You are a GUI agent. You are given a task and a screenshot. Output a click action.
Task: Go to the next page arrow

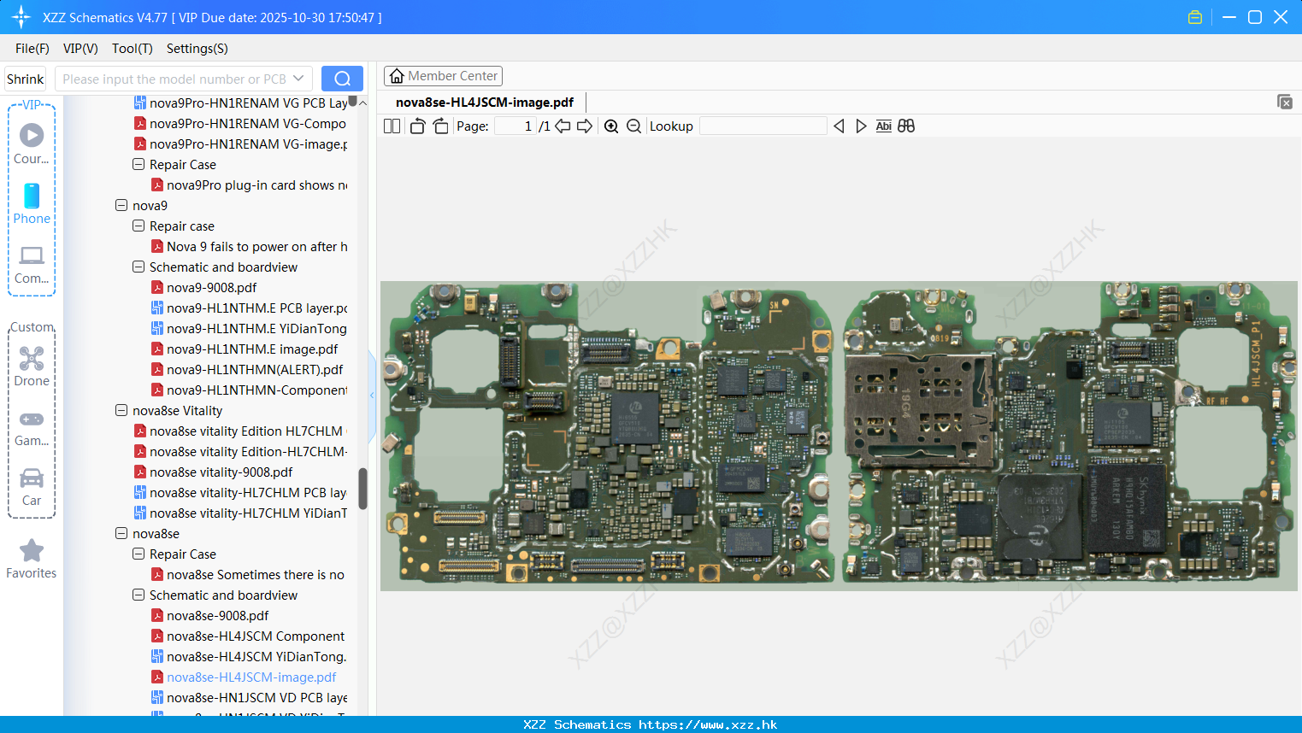point(585,126)
